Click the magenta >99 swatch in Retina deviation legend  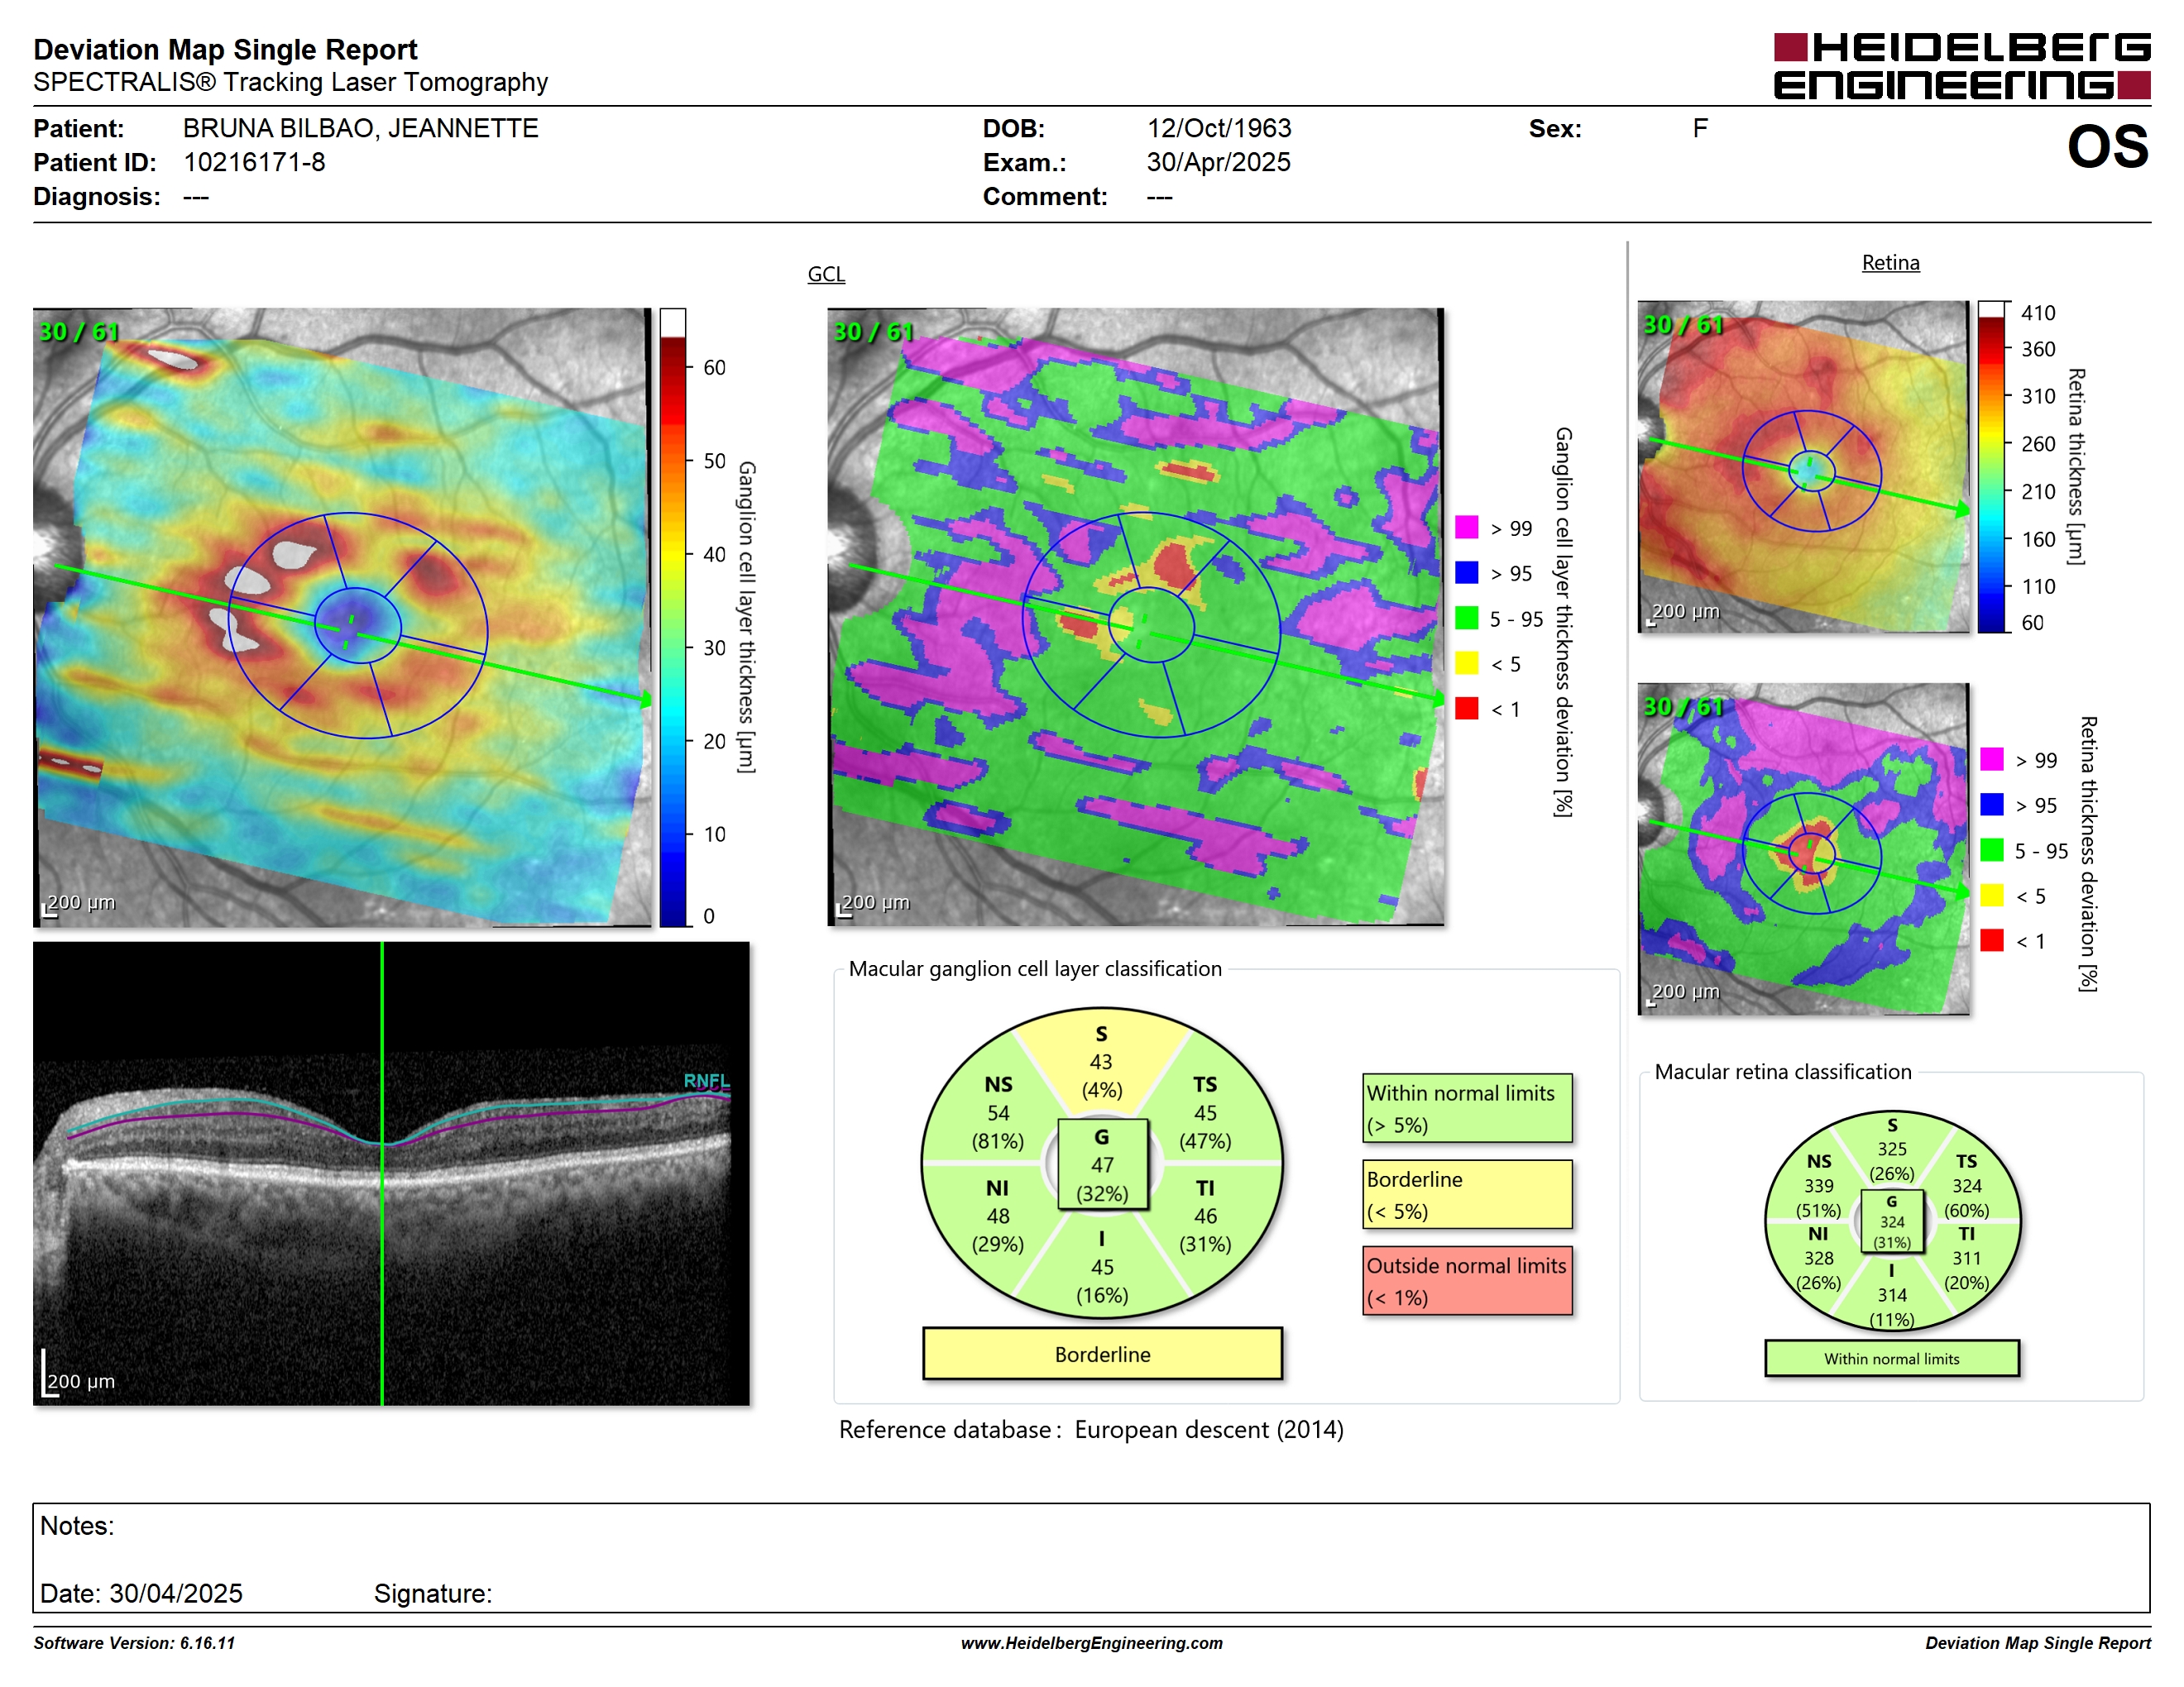coord(1992,759)
